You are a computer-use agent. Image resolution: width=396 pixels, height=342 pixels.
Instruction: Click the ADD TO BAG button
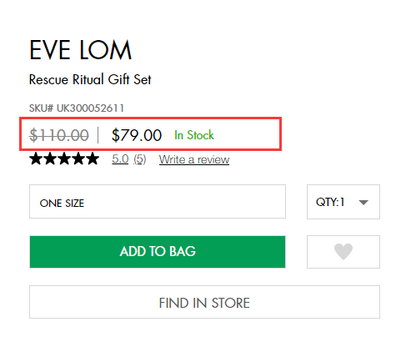coord(158,252)
